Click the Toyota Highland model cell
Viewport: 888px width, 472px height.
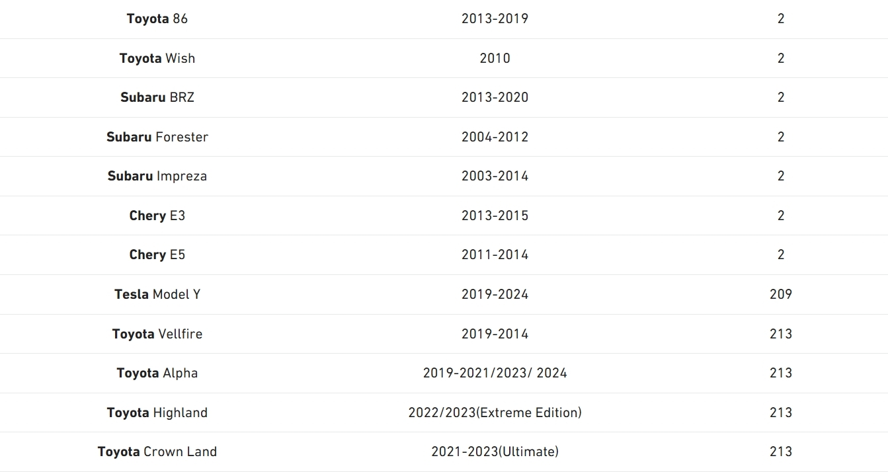157,413
